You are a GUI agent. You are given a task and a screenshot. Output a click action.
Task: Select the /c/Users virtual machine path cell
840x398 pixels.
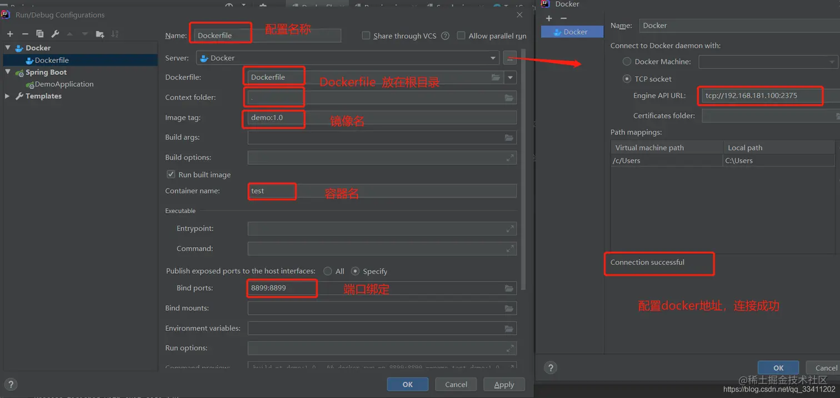click(666, 161)
